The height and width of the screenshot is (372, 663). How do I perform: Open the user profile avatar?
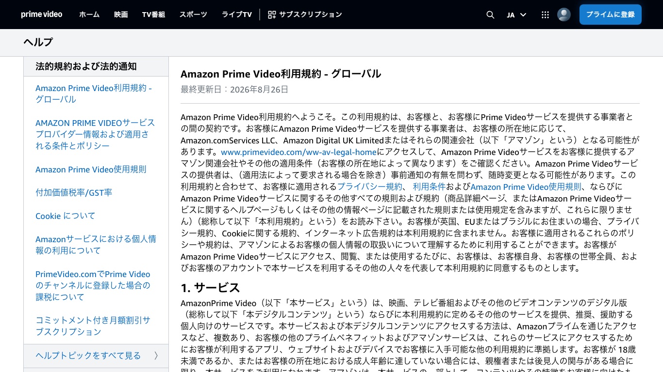[564, 15]
